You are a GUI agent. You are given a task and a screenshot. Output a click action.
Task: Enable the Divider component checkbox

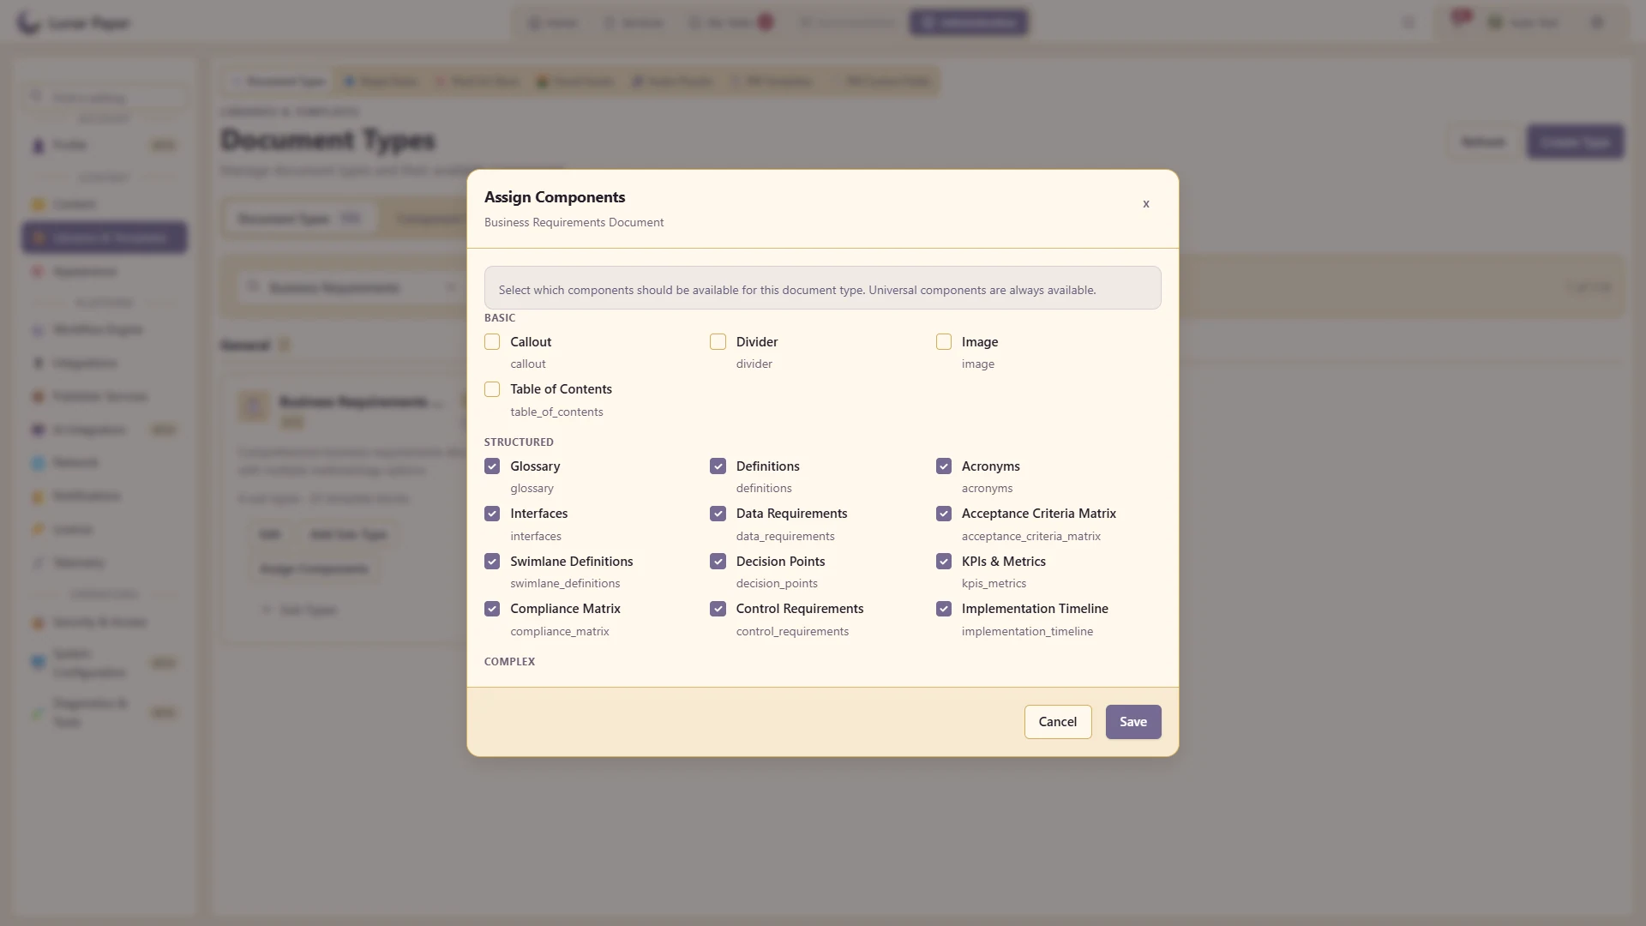pyautogui.click(x=718, y=342)
